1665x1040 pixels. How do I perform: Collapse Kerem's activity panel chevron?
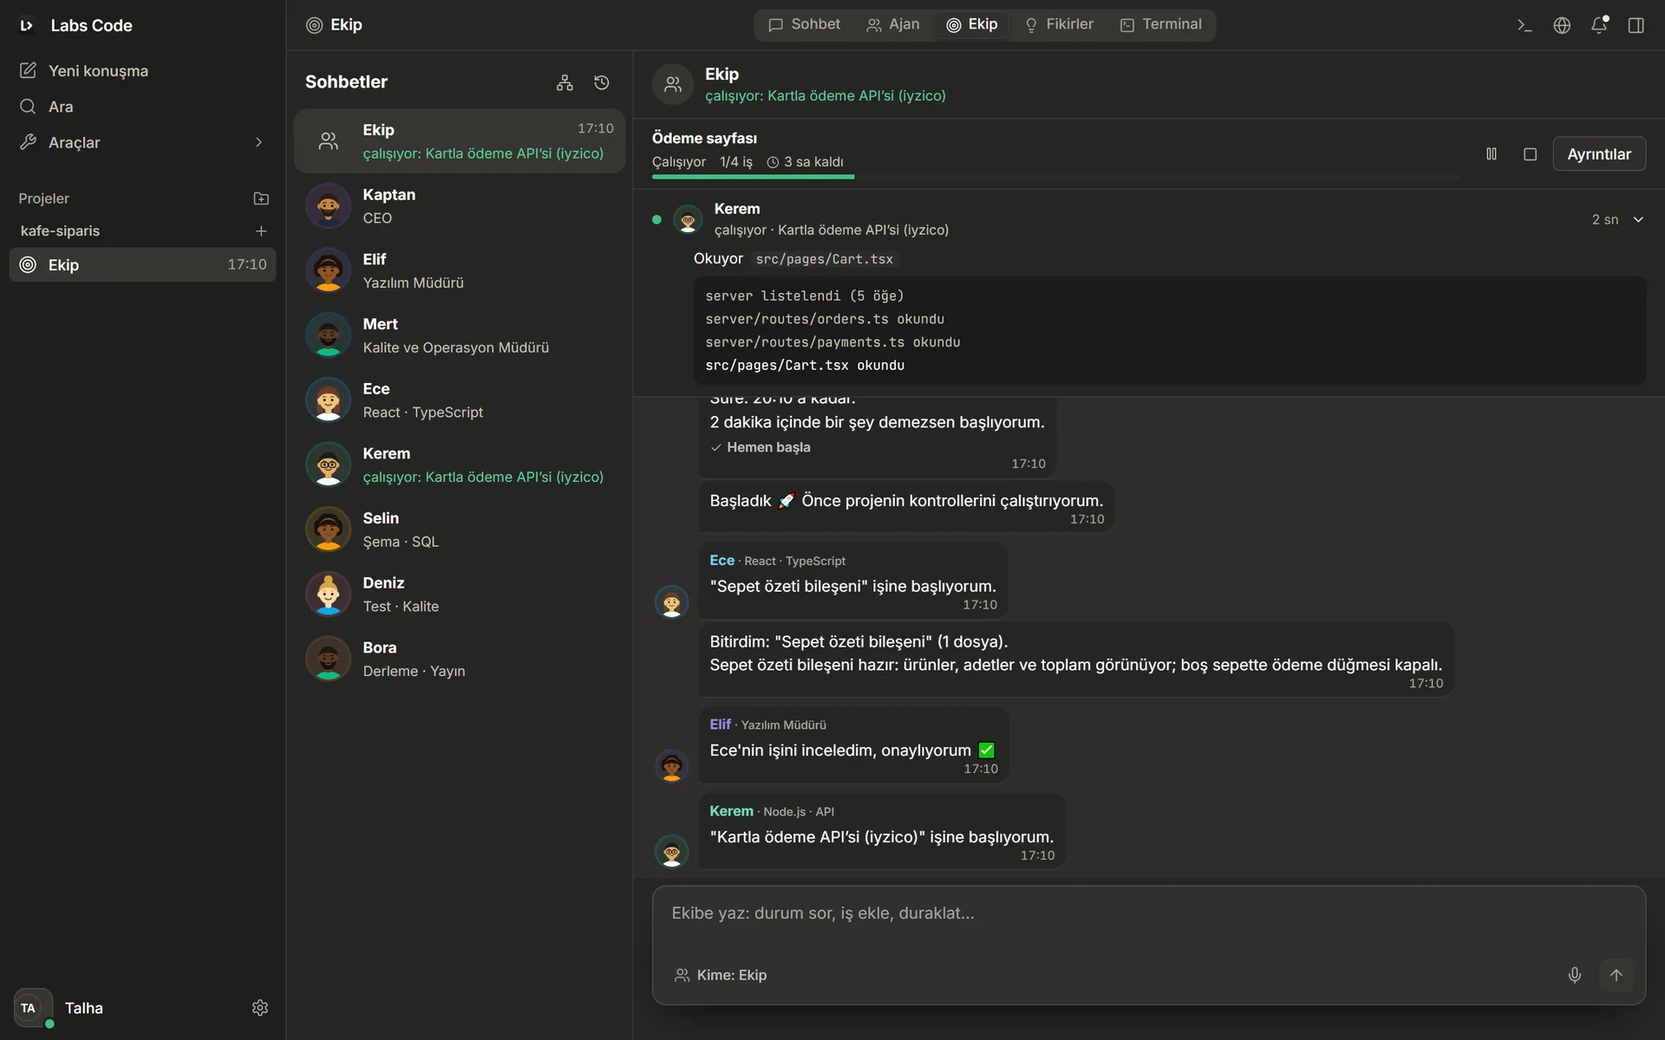tap(1638, 219)
